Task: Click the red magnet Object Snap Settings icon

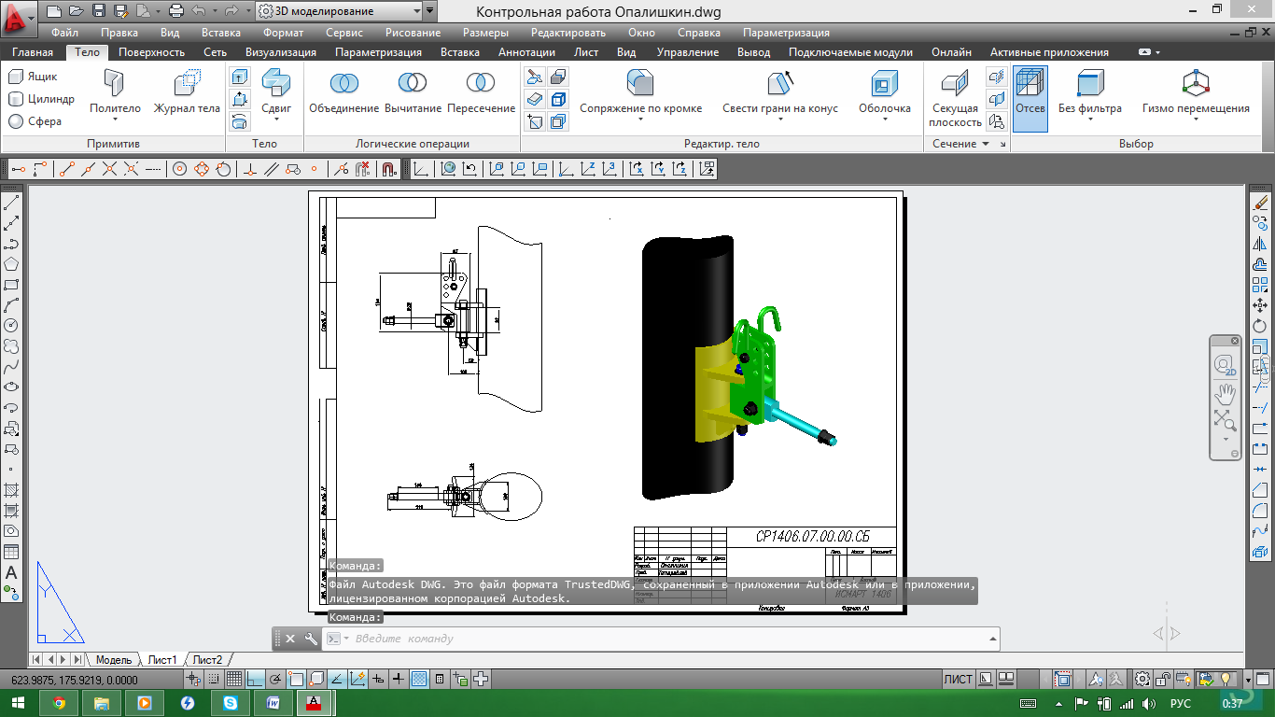Action: pyautogui.click(x=389, y=169)
